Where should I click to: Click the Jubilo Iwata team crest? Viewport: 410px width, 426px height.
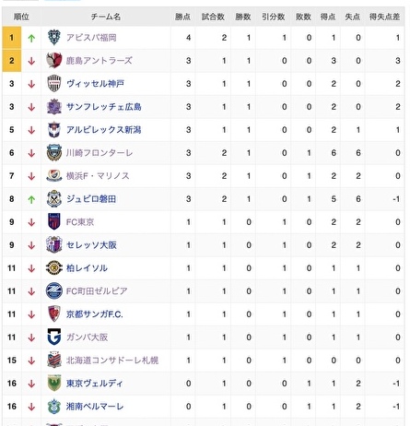click(54, 199)
